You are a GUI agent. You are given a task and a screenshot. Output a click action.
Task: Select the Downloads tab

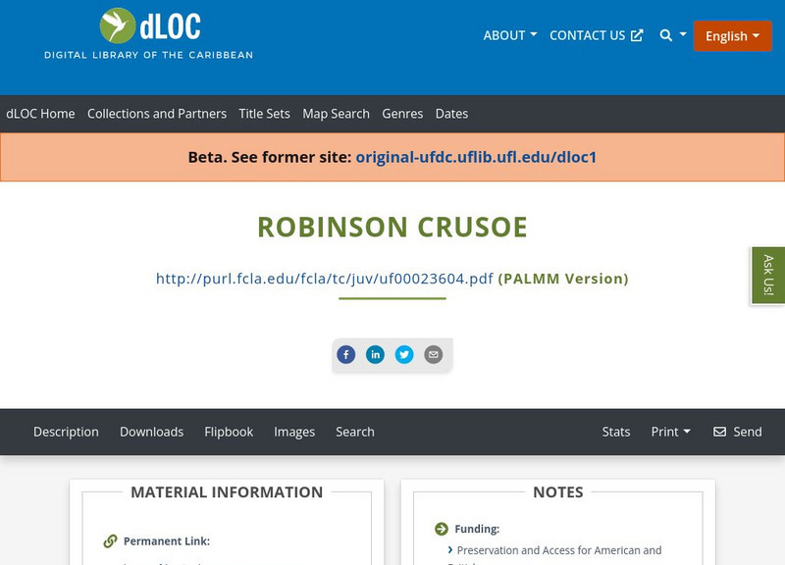coord(151,432)
